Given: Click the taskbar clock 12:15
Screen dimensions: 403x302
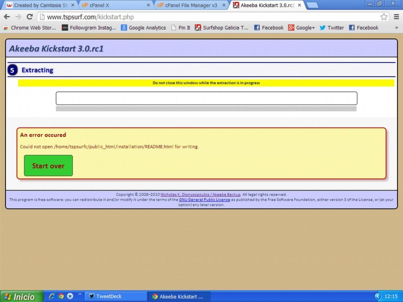Looking at the screenshot, I should [391, 297].
